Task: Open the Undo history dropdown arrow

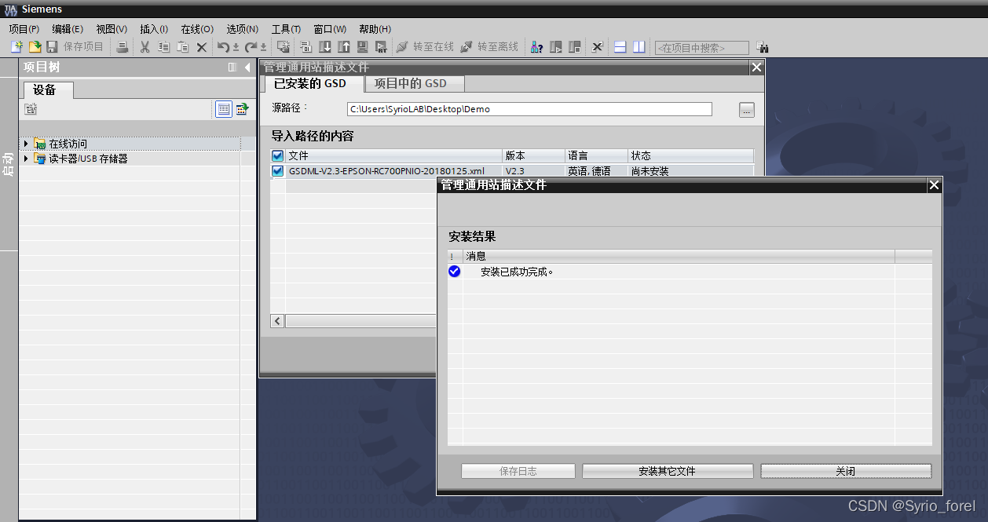Action: click(x=236, y=48)
